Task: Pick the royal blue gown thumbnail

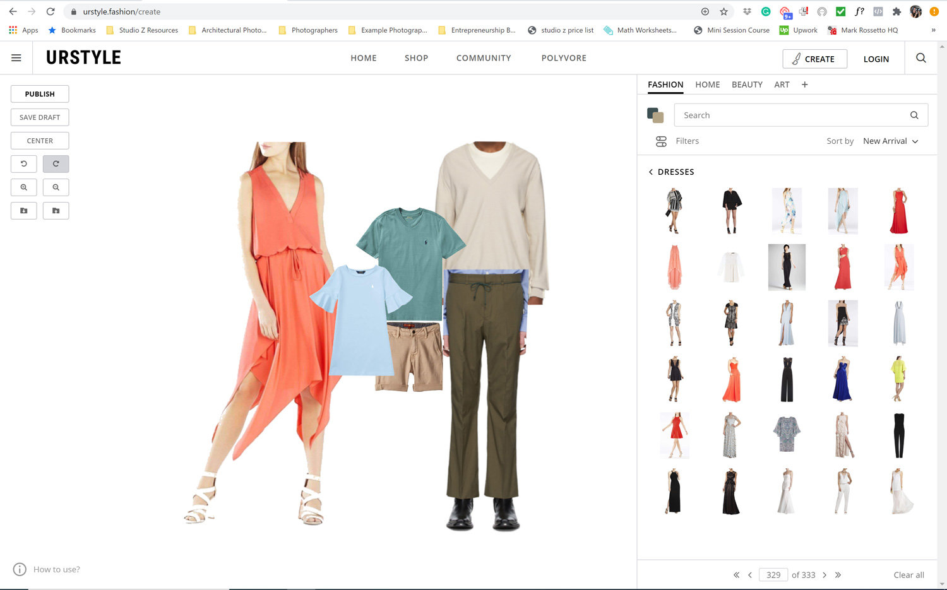Action: [842, 380]
